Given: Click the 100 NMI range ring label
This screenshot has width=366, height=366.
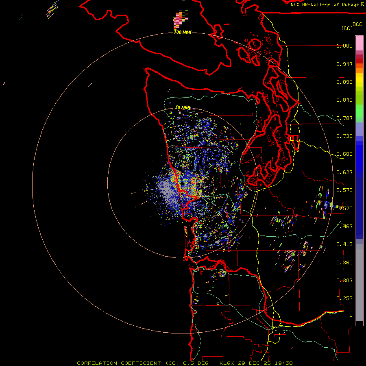Looking at the screenshot, I should coord(183,32).
